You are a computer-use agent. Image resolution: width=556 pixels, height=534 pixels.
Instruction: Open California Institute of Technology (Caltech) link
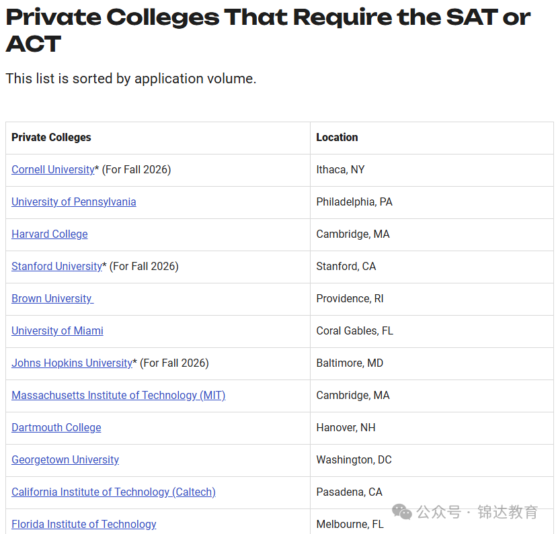pos(114,492)
